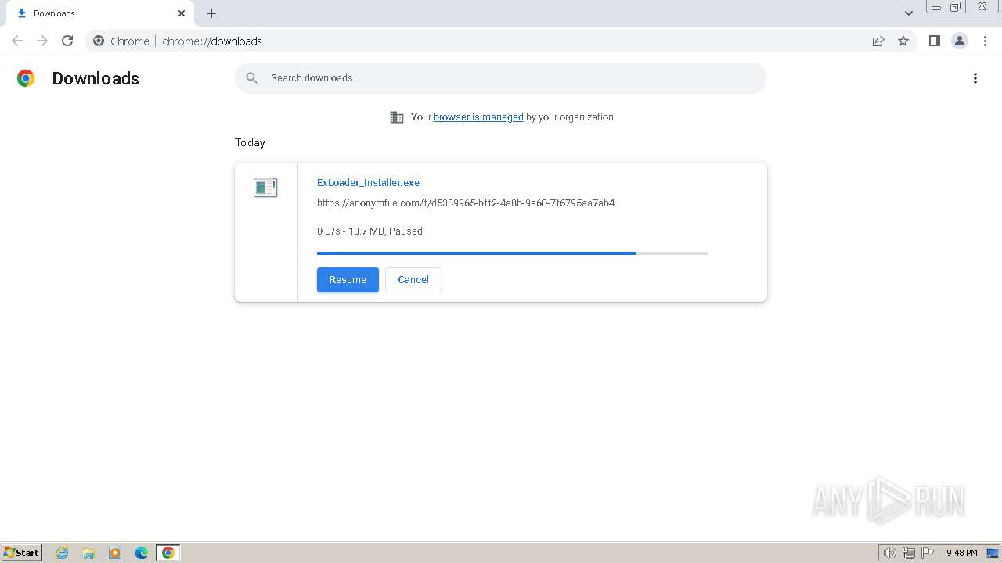Open Windows Media Player from the taskbar
Image resolution: width=1002 pixels, height=563 pixels.
pos(115,553)
